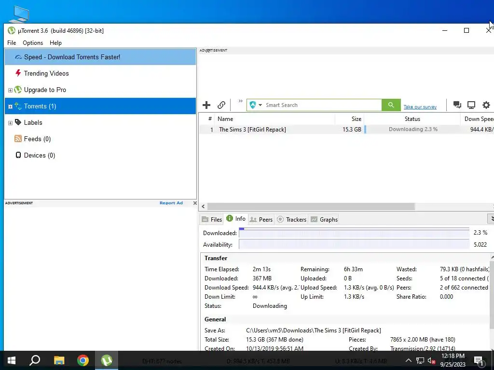The height and width of the screenshot is (370, 494).
Task: Click the network tray icon
Action: [420, 360]
